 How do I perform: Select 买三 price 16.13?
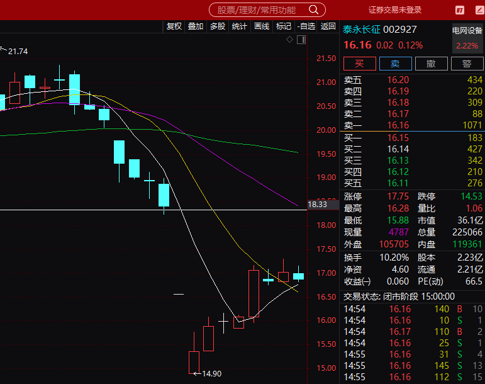pyautogui.click(x=398, y=161)
